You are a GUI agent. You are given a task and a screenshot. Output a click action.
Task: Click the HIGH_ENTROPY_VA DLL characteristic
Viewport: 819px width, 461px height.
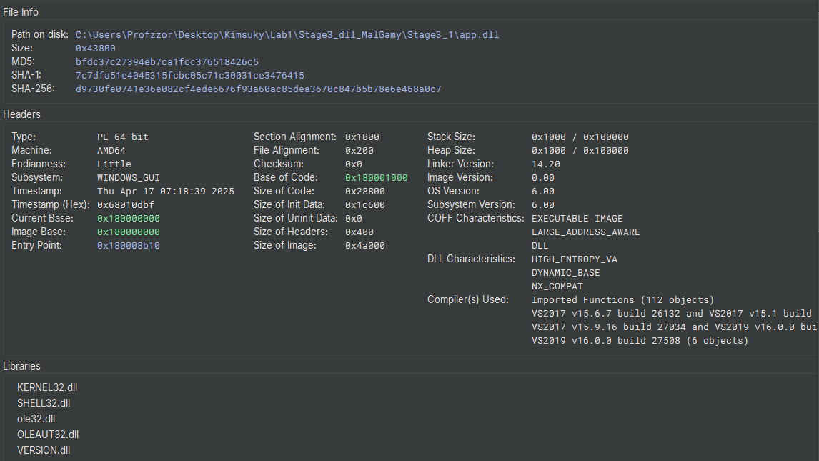point(574,259)
